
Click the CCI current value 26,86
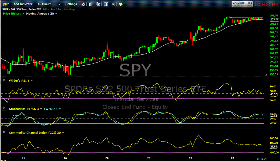[x=273, y=147]
